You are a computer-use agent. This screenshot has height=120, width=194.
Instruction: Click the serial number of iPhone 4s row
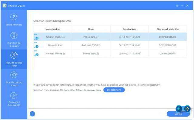pyautogui.click(x=168, y=37)
